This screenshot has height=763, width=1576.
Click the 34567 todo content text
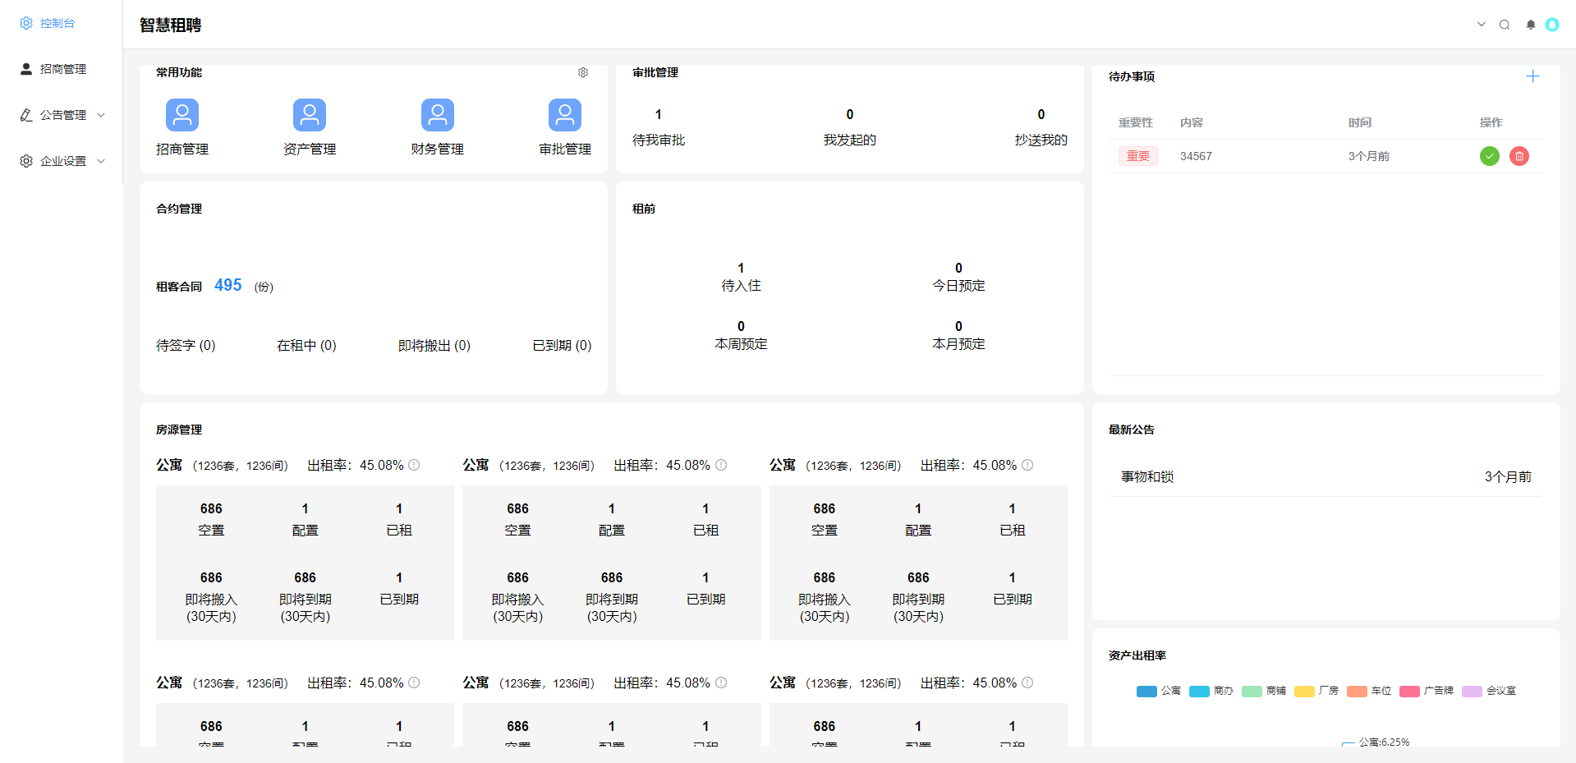(1196, 156)
